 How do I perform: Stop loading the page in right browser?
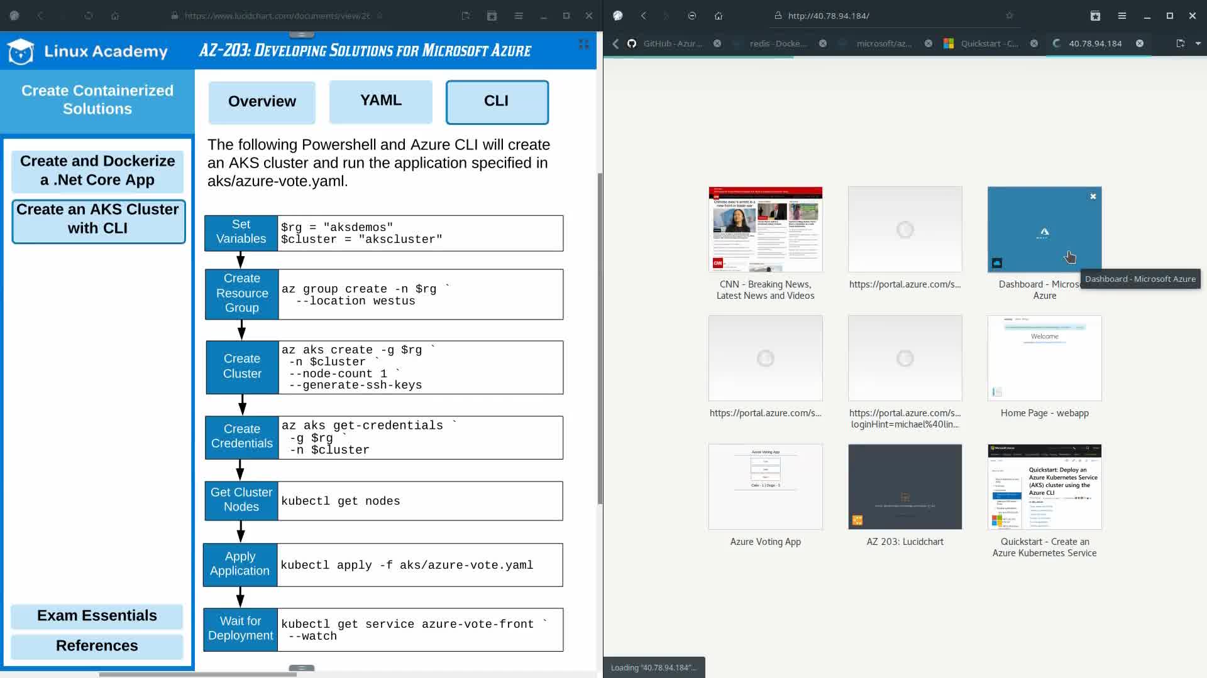click(692, 16)
